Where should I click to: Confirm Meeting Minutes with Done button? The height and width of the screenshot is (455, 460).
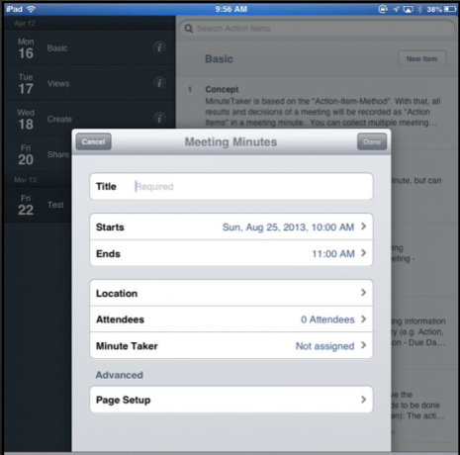click(x=372, y=141)
